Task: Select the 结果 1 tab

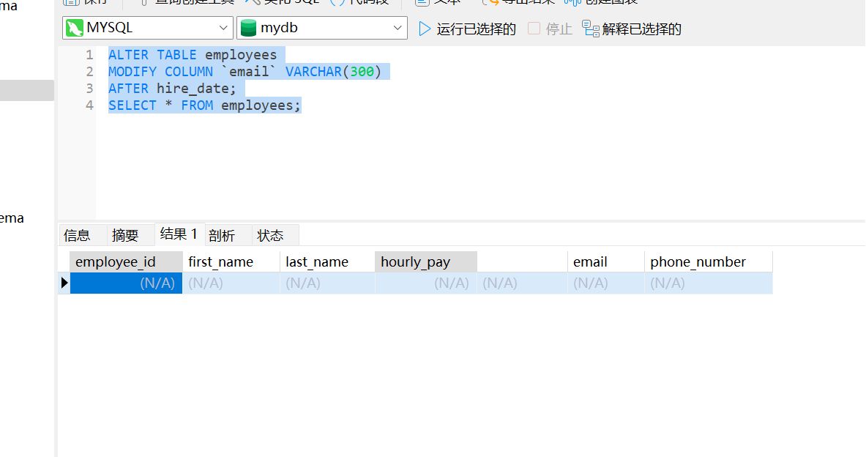Action: pos(179,234)
